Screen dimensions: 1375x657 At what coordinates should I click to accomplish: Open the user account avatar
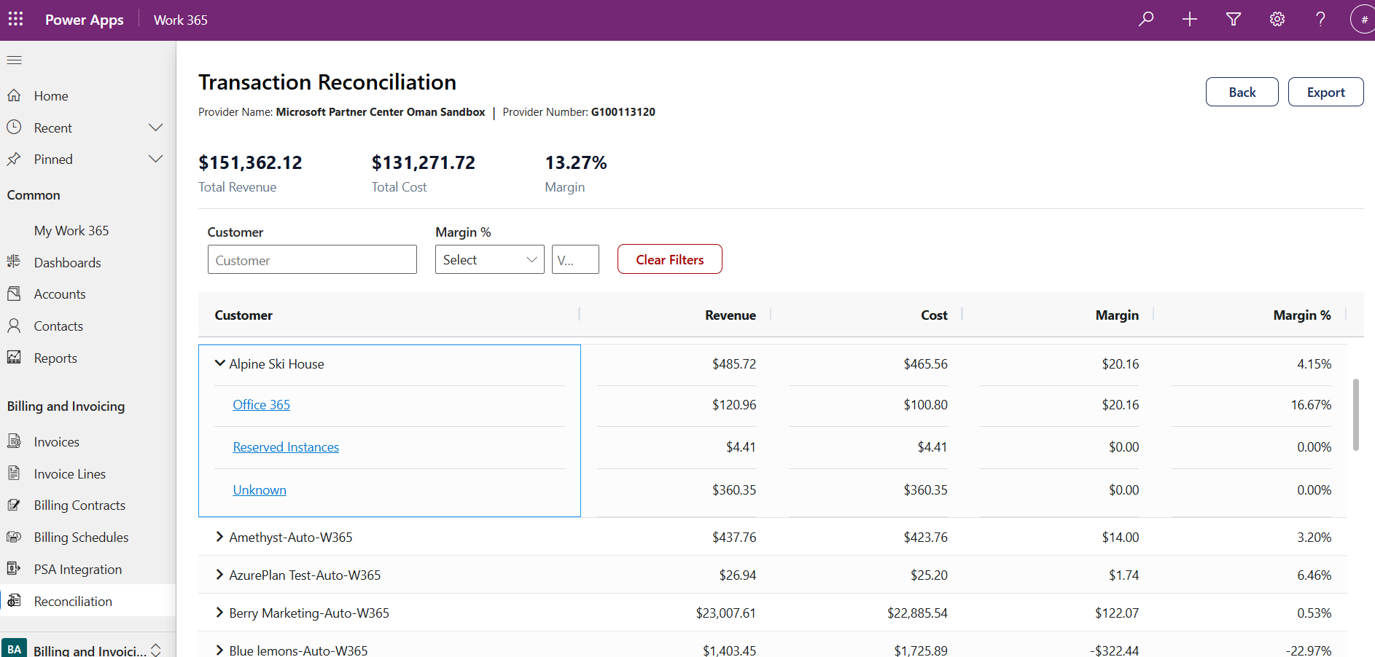(x=1362, y=20)
